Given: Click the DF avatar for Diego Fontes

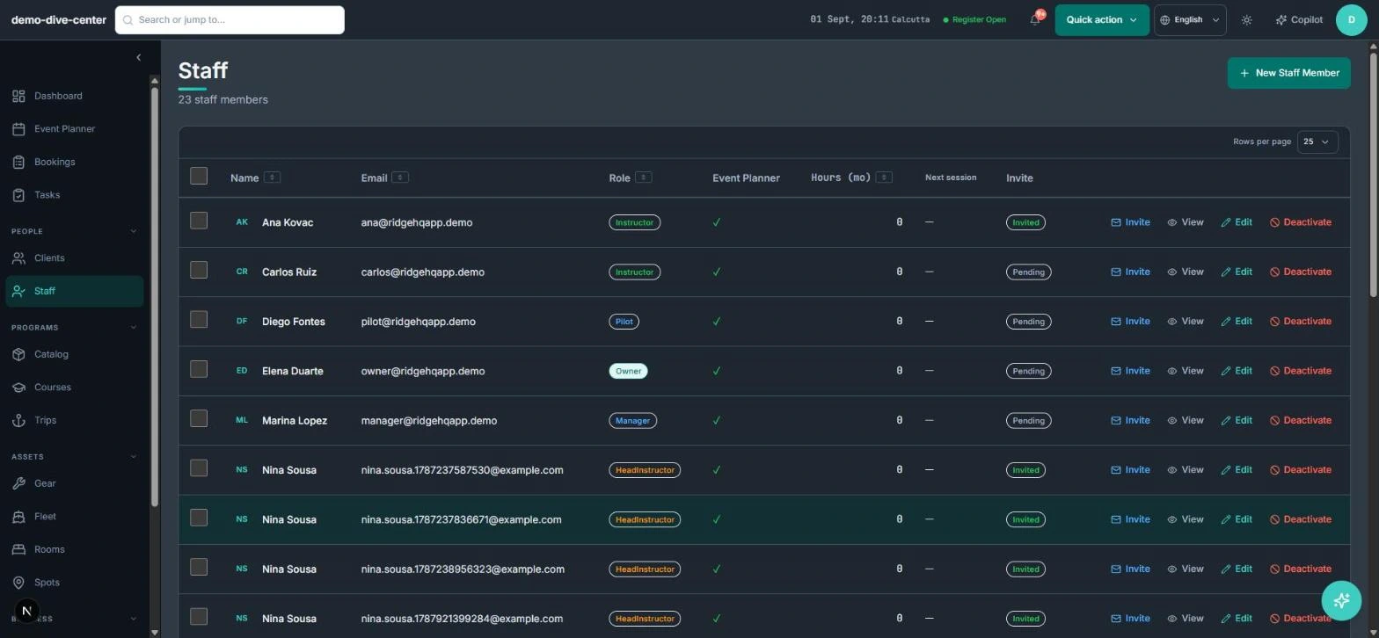Looking at the screenshot, I should pos(242,322).
